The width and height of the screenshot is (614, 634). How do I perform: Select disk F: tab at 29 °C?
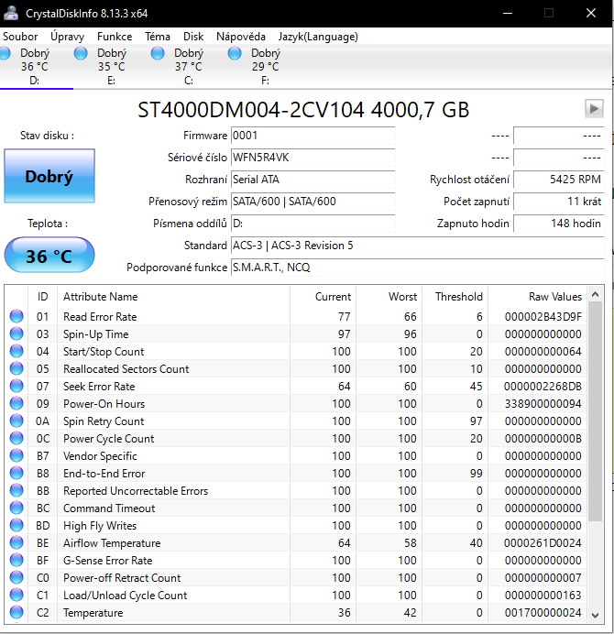click(265, 66)
